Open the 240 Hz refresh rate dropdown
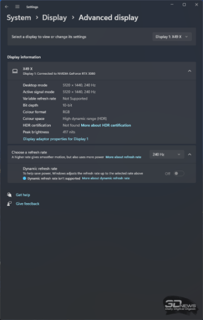203x320 pixels. [x=167, y=155]
